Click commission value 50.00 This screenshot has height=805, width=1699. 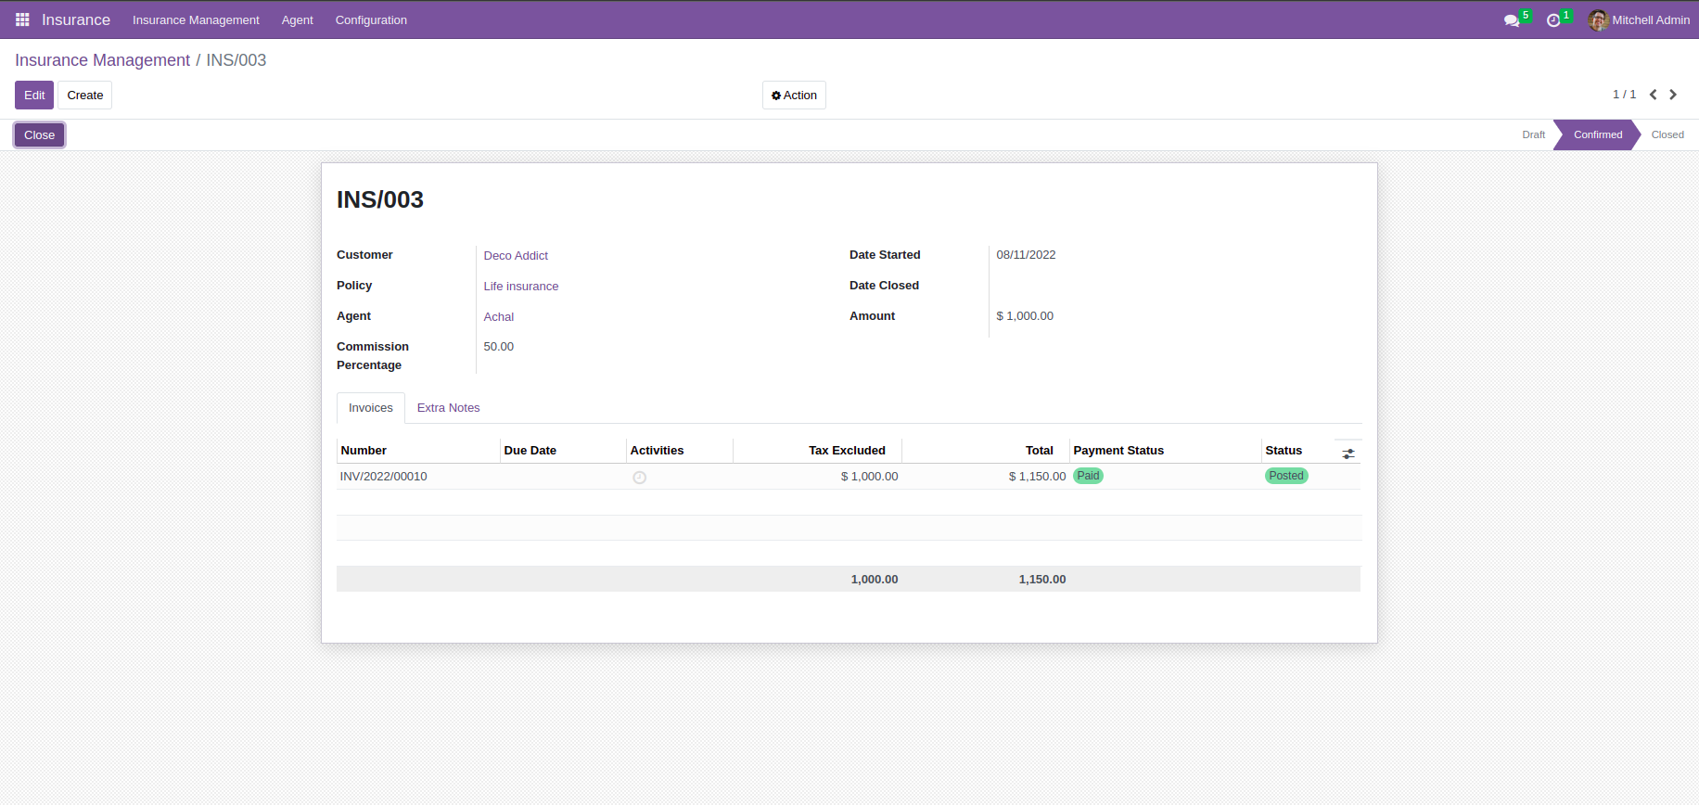click(x=499, y=347)
